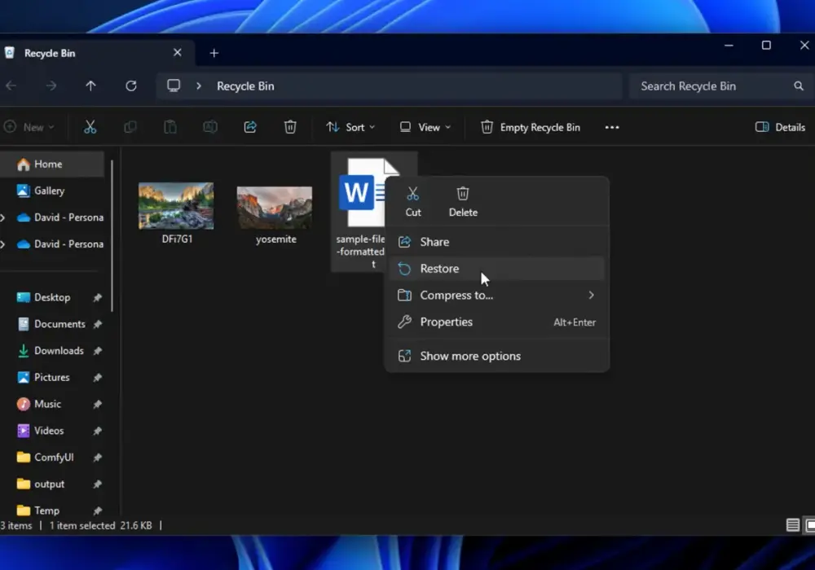
Task: Click '1 item selected' status text
Action: [x=82, y=526]
